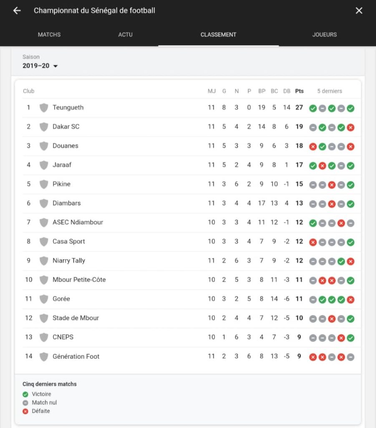376x428 pixels.
Task: Switch to the MATCHS tab
Action: [x=49, y=35]
